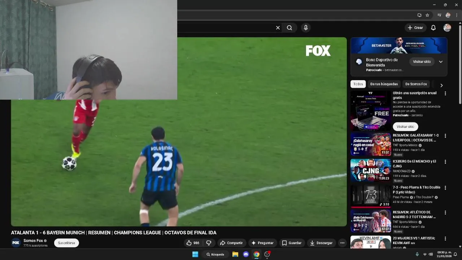Open the taskbar Búsqueda search box
Screen dimensions: 462x260
tap(215, 254)
